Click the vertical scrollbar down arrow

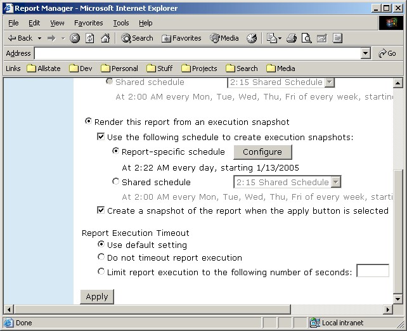[397, 299]
